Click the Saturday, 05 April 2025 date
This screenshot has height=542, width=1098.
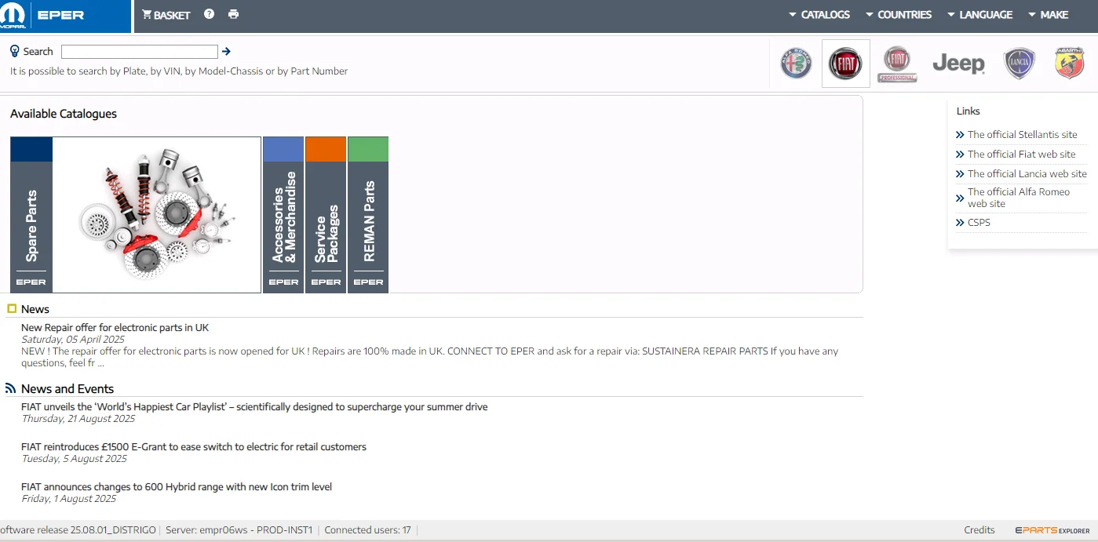pos(73,339)
